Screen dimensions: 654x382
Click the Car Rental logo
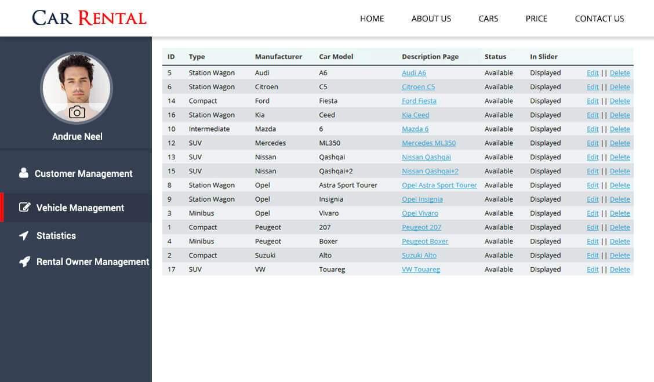click(89, 18)
